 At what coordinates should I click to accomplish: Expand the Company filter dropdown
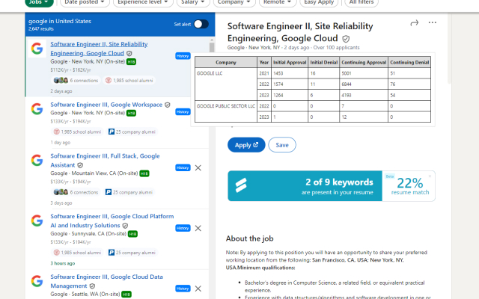pyautogui.click(x=234, y=2)
